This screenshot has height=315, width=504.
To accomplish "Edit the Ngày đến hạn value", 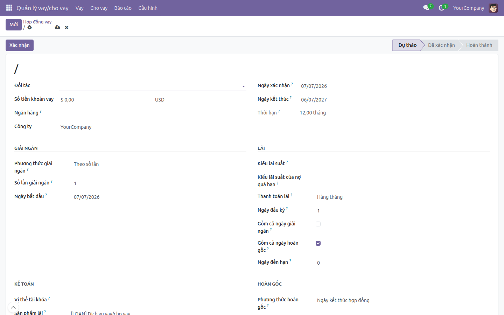I will click(x=402, y=263).
